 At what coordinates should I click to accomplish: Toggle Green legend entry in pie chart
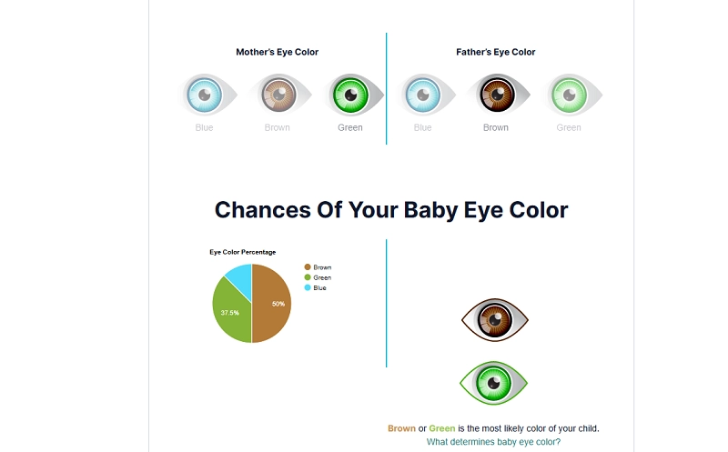click(x=322, y=277)
